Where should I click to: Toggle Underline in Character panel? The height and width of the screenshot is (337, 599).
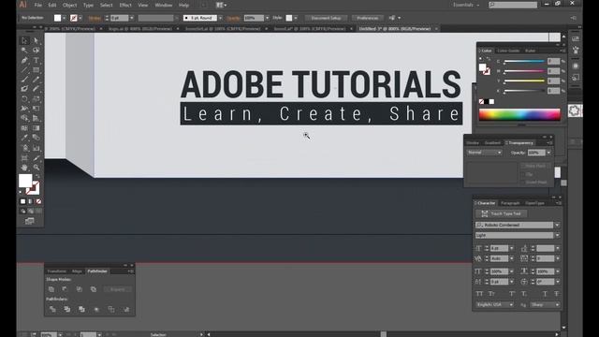[x=545, y=294]
